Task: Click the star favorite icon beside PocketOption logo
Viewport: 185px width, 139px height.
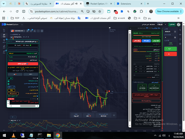Action: tap(22, 24)
